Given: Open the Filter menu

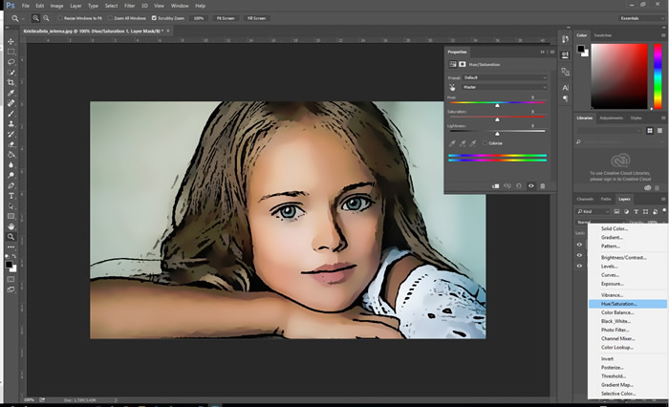Looking at the screenshot, I should coord(130,6).
